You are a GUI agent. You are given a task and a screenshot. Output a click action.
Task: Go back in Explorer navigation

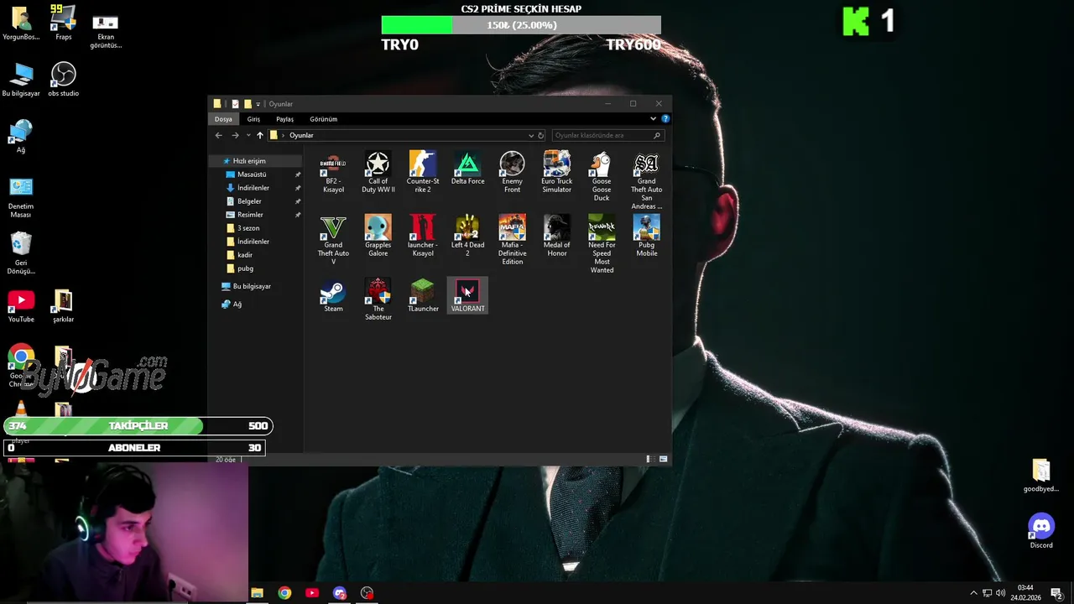pyautogui.click(x=218, y=135)
